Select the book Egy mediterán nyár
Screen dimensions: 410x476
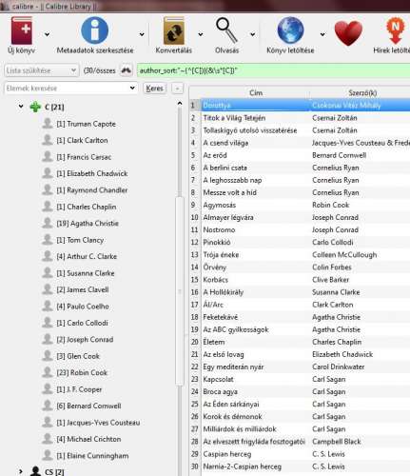[233, 367]
